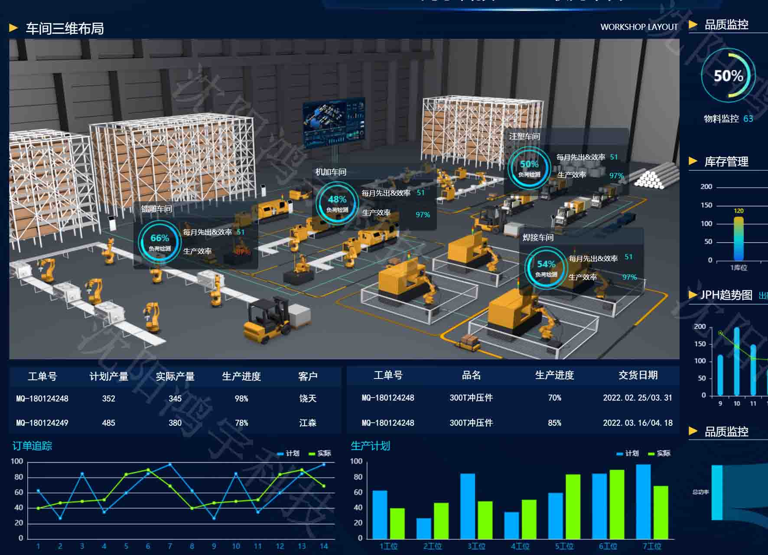Toggle the 实际 legend in 订单追踪 chart
This screenshot has height=555, width=768.
[320, 454]
